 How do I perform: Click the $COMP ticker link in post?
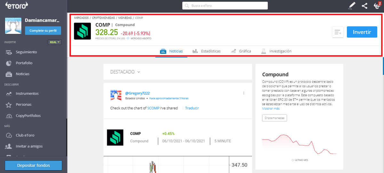[153, 108]
